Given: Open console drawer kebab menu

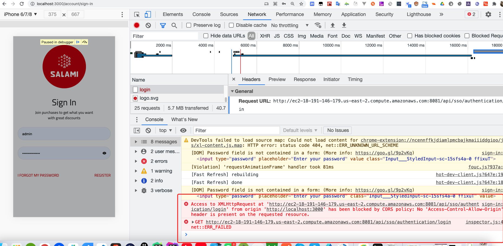Looking at the screenshot, I should [137, 119].
